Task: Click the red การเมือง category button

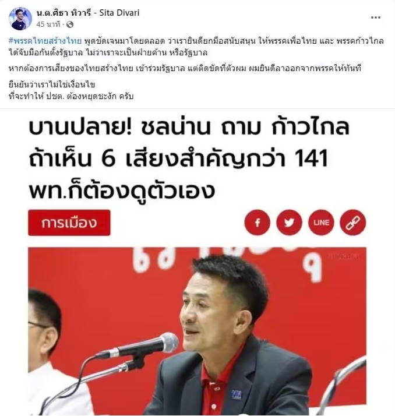Action: 69,223
